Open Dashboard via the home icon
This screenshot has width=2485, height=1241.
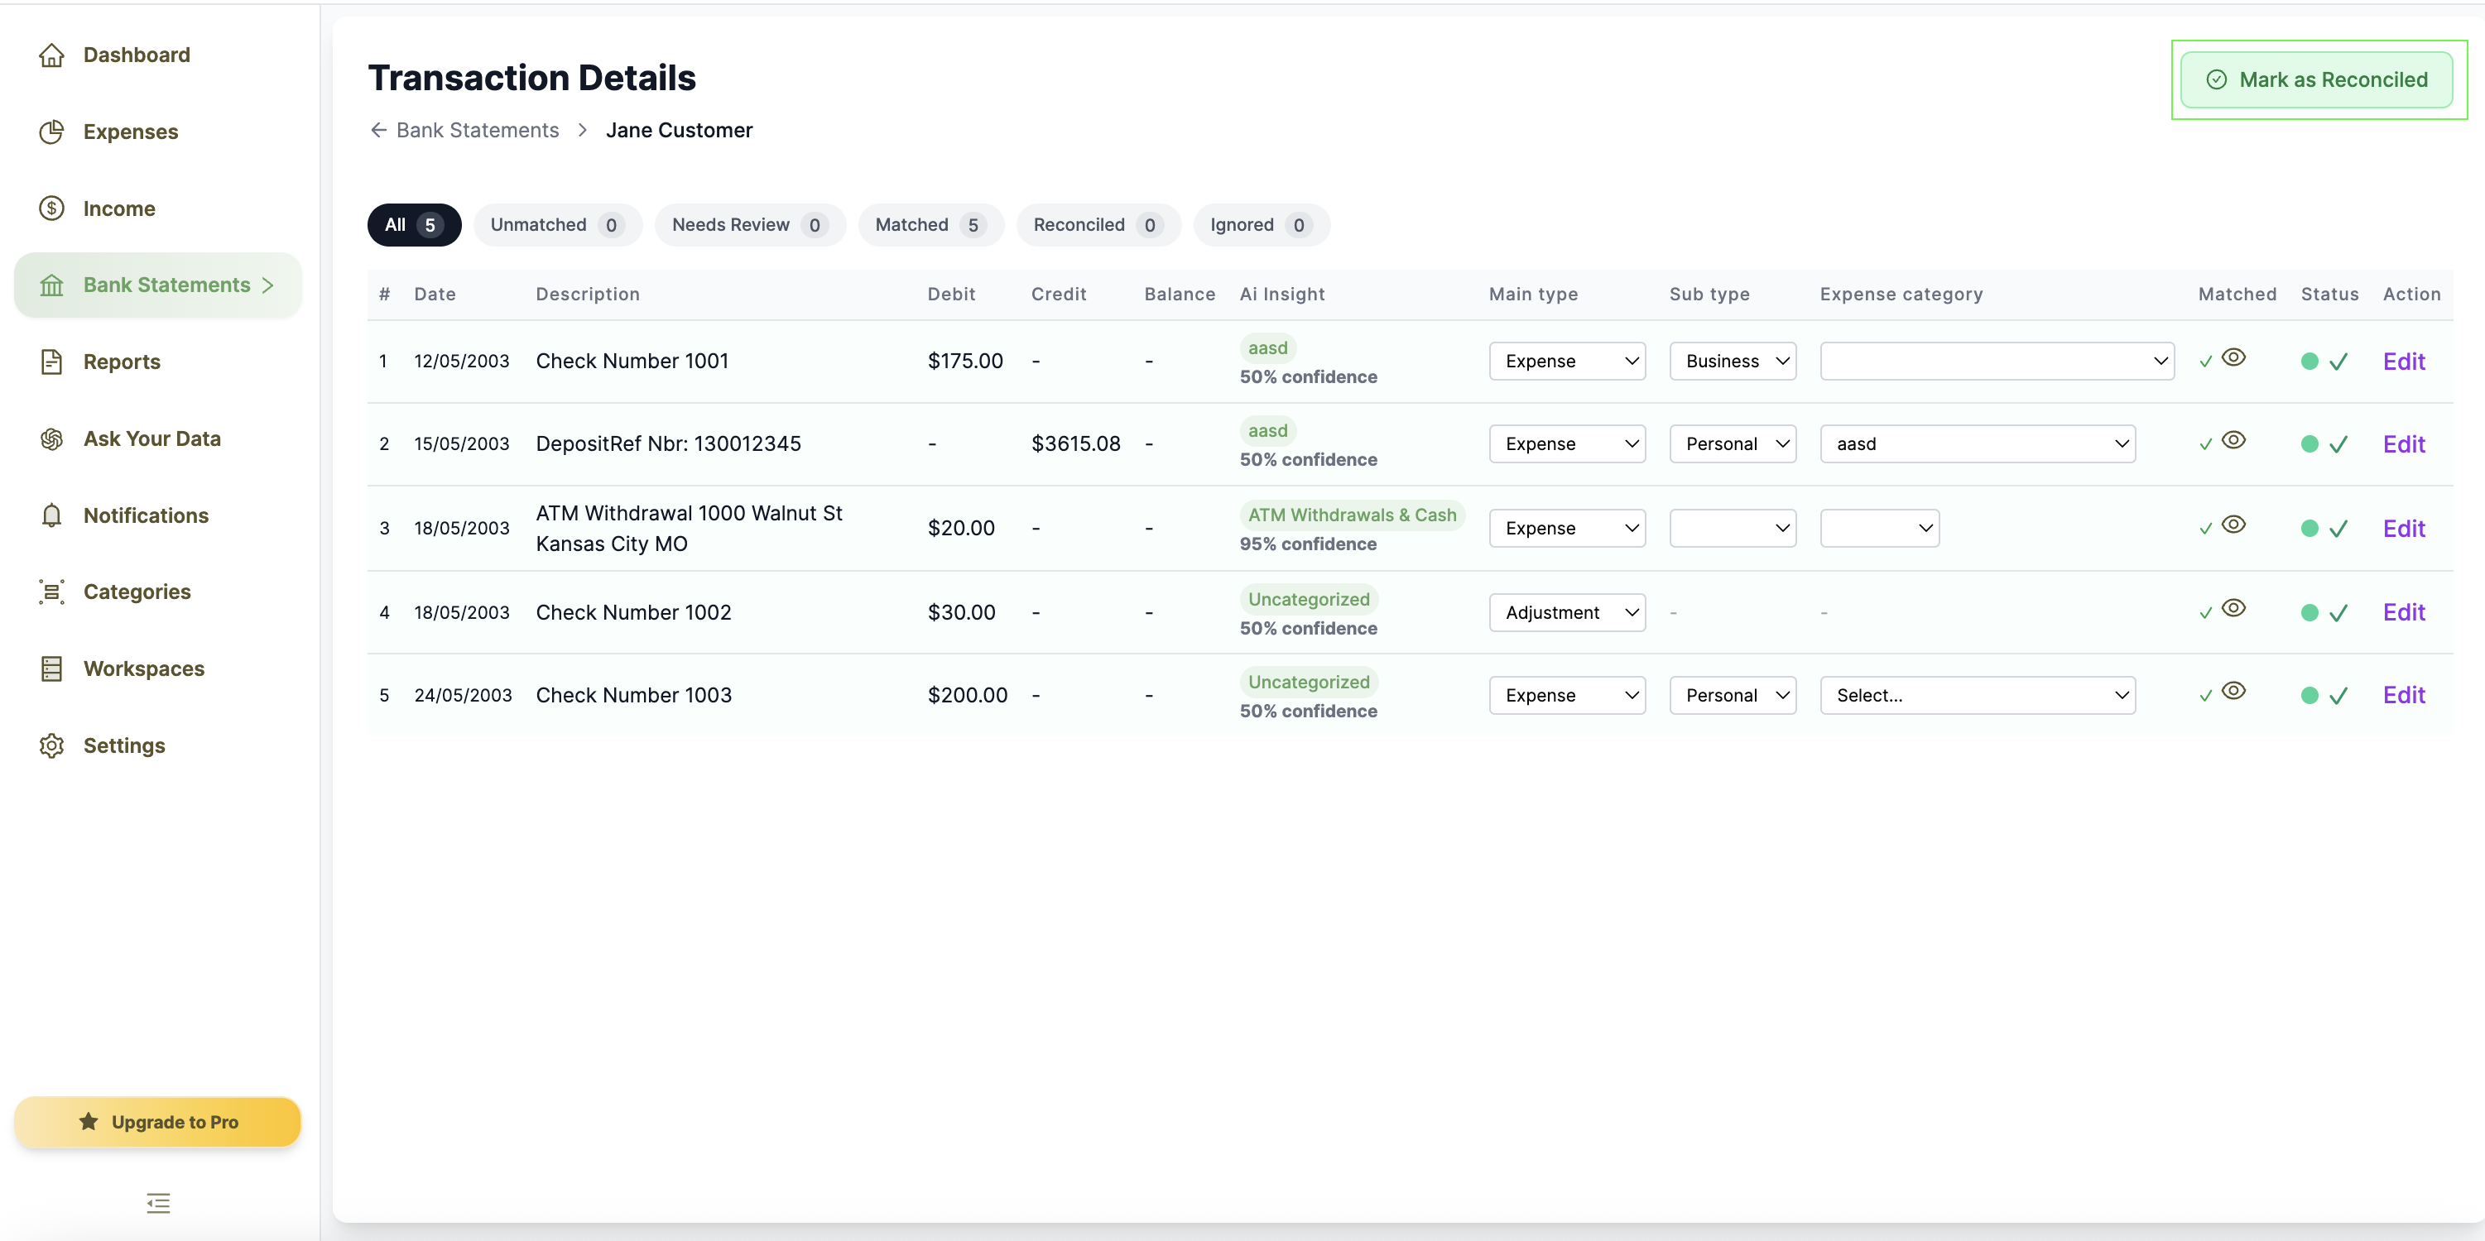[52, 55]
